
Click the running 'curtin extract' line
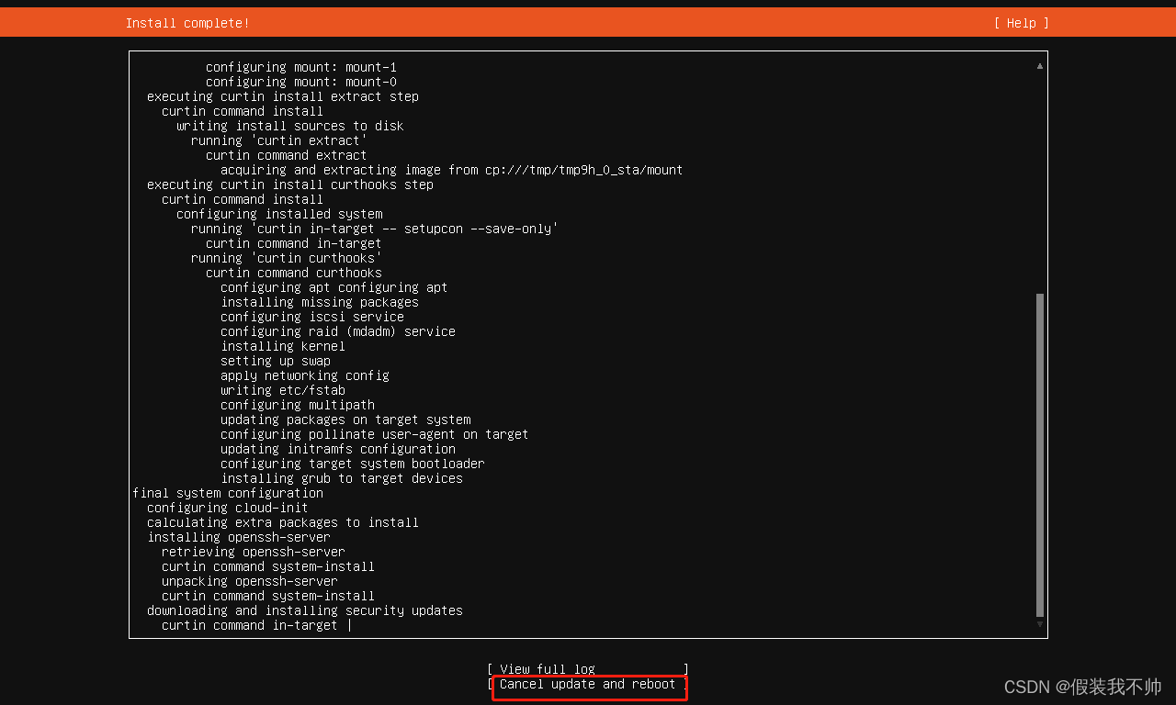pos(279,140)
